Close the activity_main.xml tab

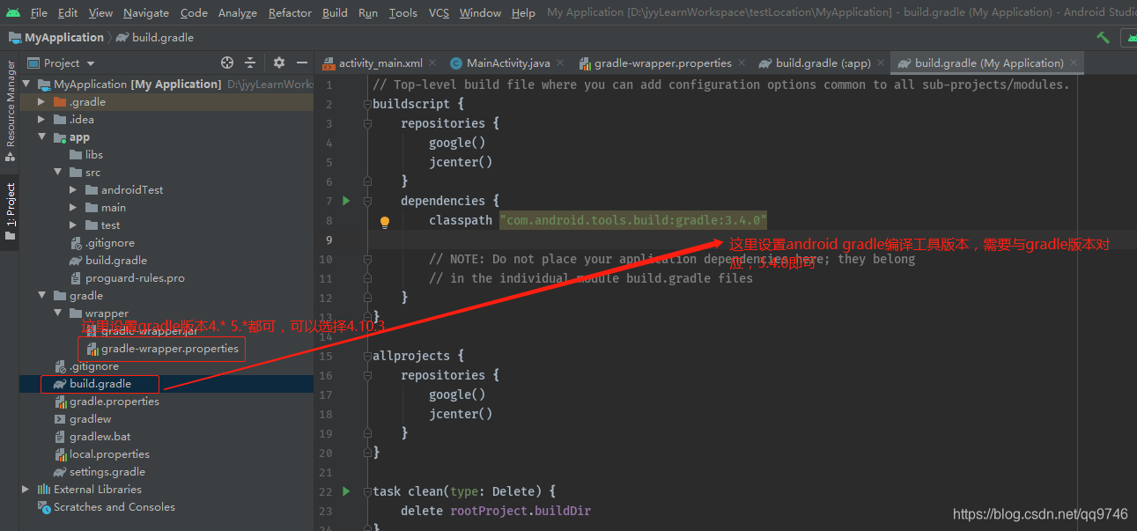coord(433,63)
